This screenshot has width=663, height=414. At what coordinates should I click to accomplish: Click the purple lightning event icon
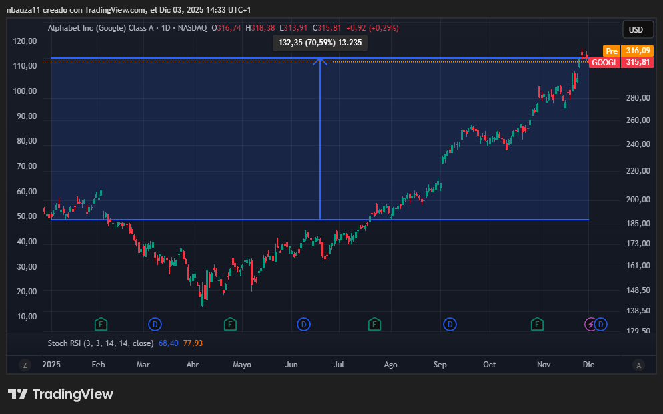coord(591,324)
